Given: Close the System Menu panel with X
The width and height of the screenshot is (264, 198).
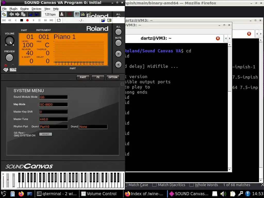Looking at the screenshot, I should point(122,84).
